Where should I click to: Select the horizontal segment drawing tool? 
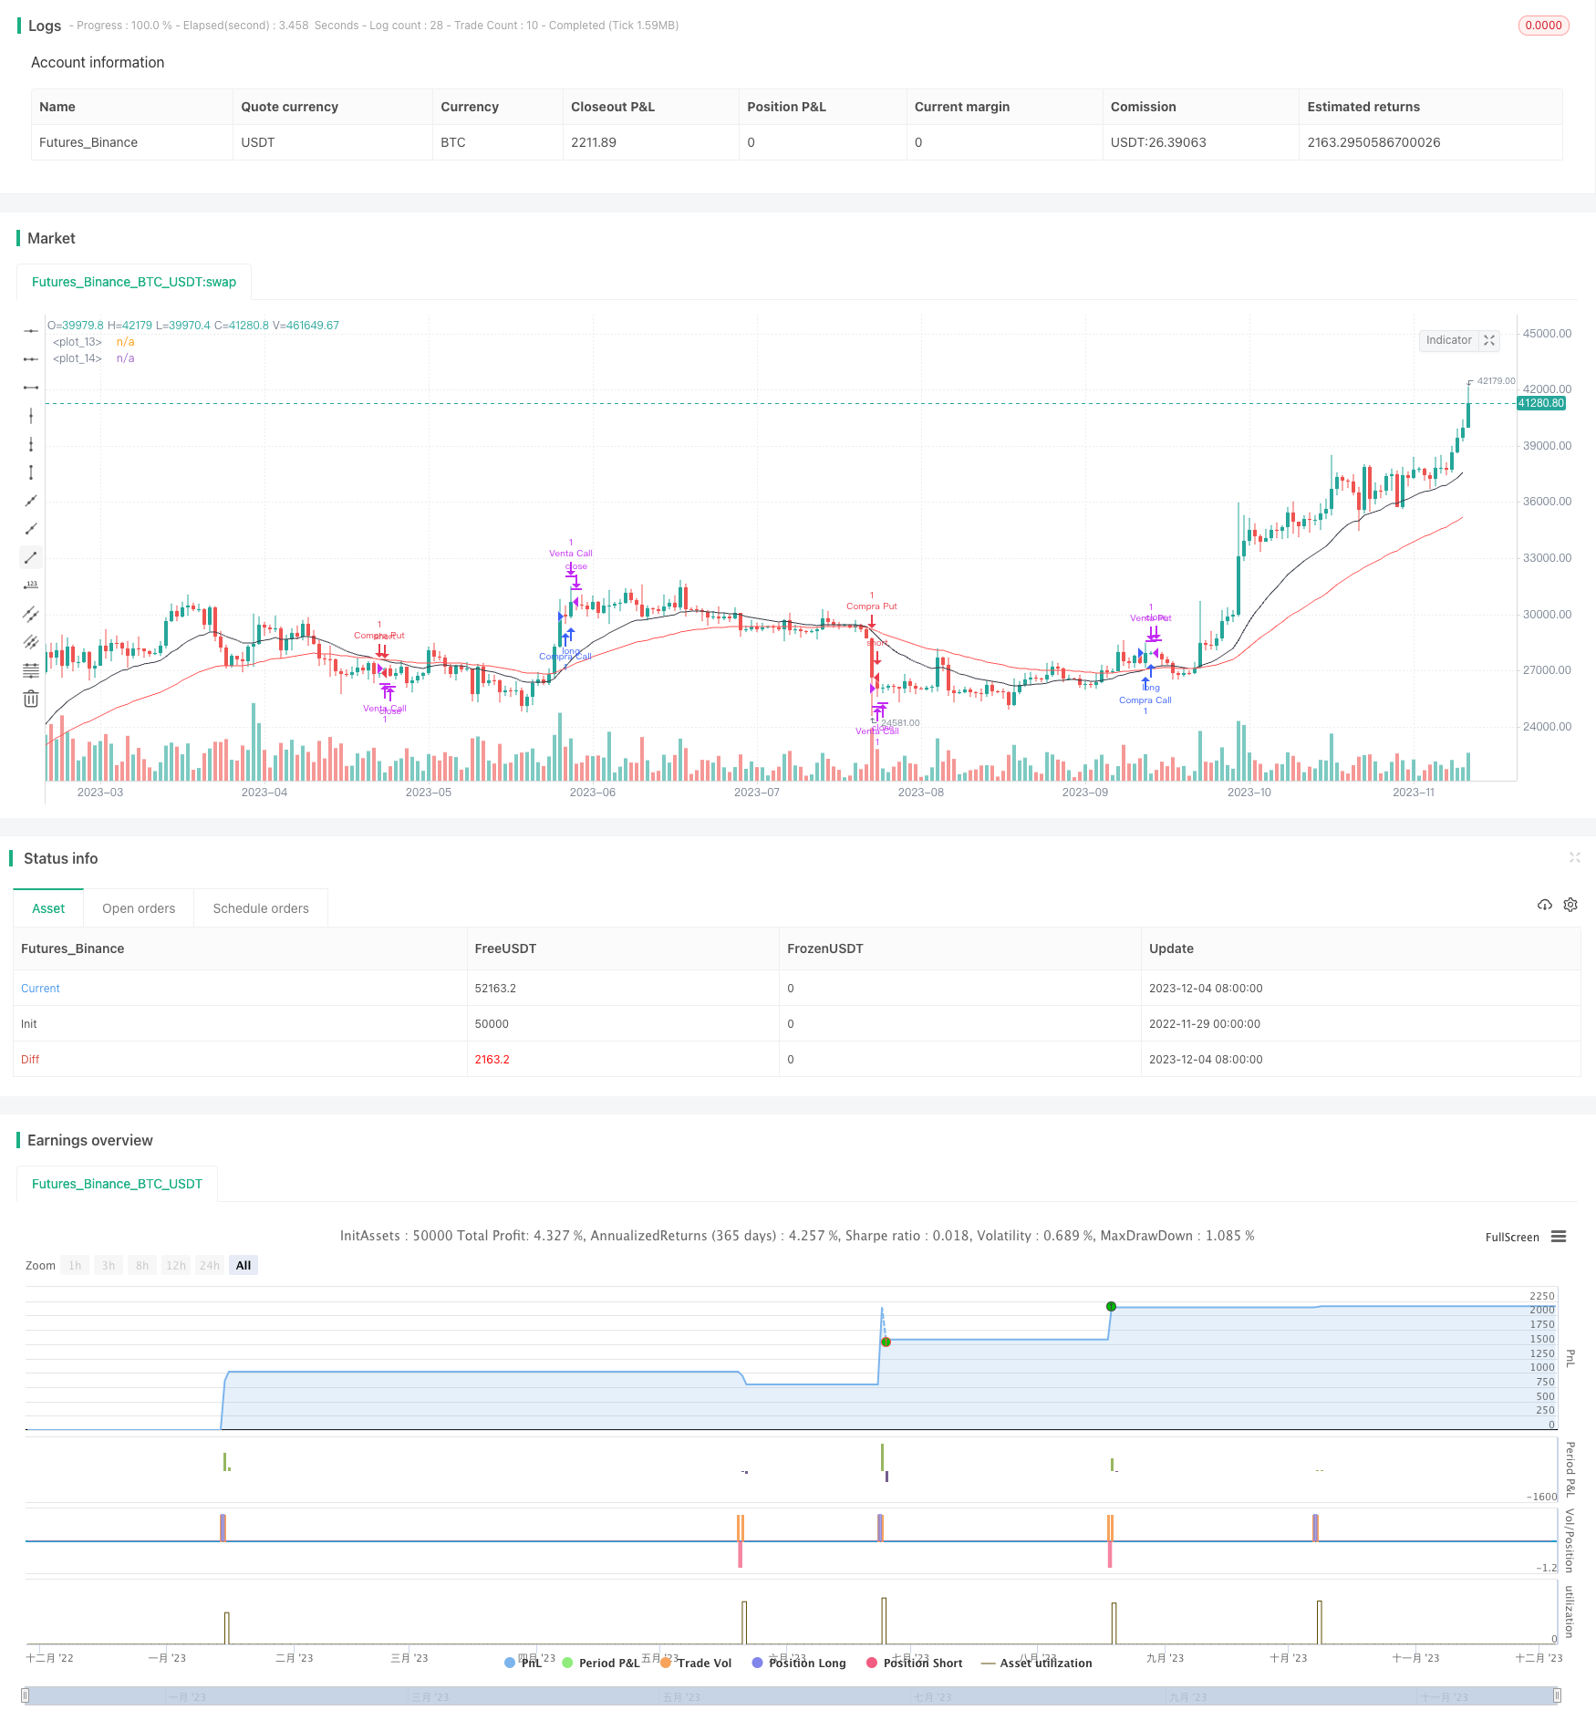pyautogui.click(x=31, y=388)
